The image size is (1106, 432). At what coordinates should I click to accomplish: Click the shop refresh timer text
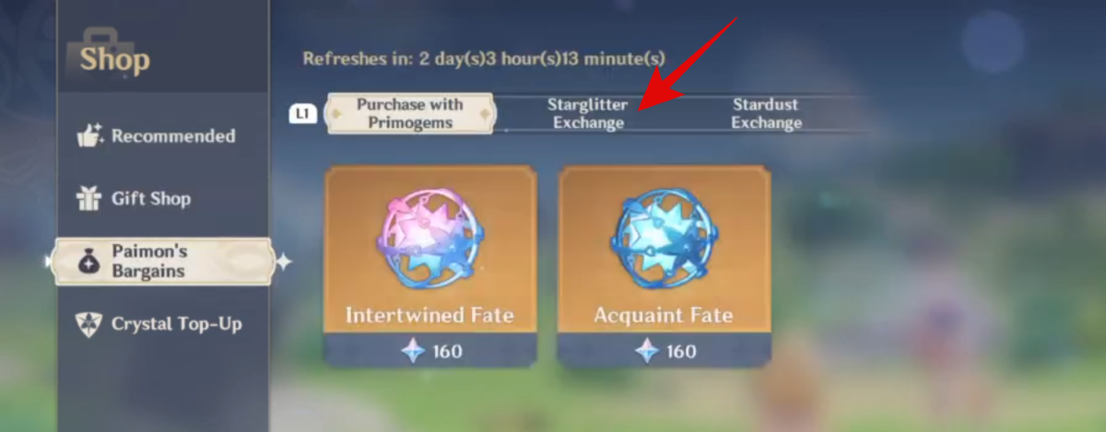click(x=485, y=58)
